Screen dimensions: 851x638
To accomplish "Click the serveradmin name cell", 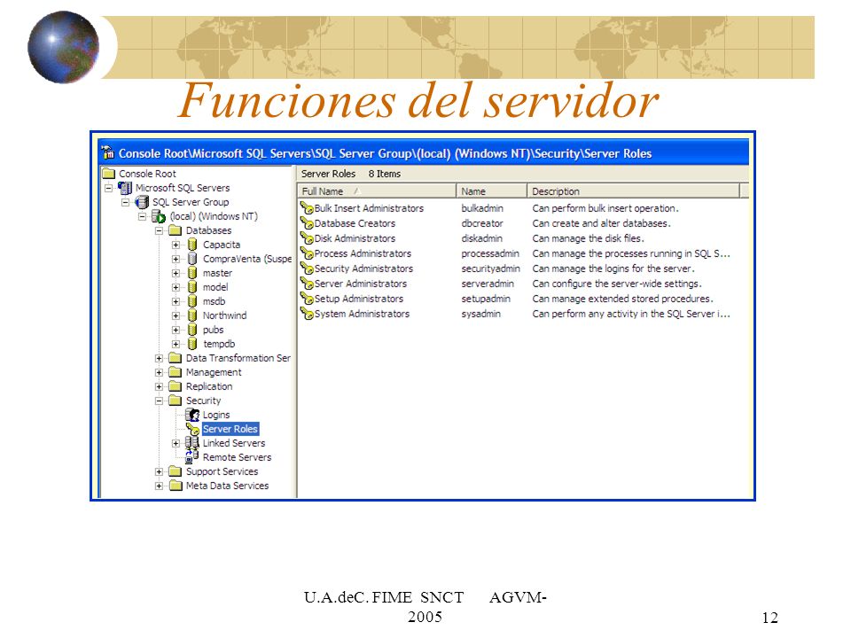I will [488, 284].
